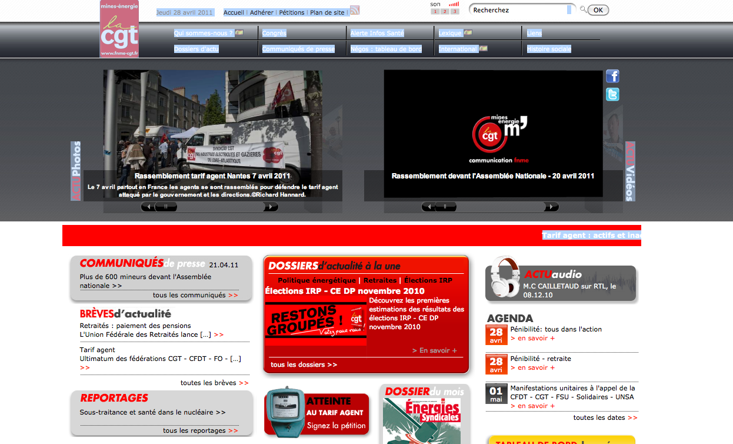The height and width of the screenshot is (444, 733).
Task: Click the RSS feed icon
Action: 355,10
